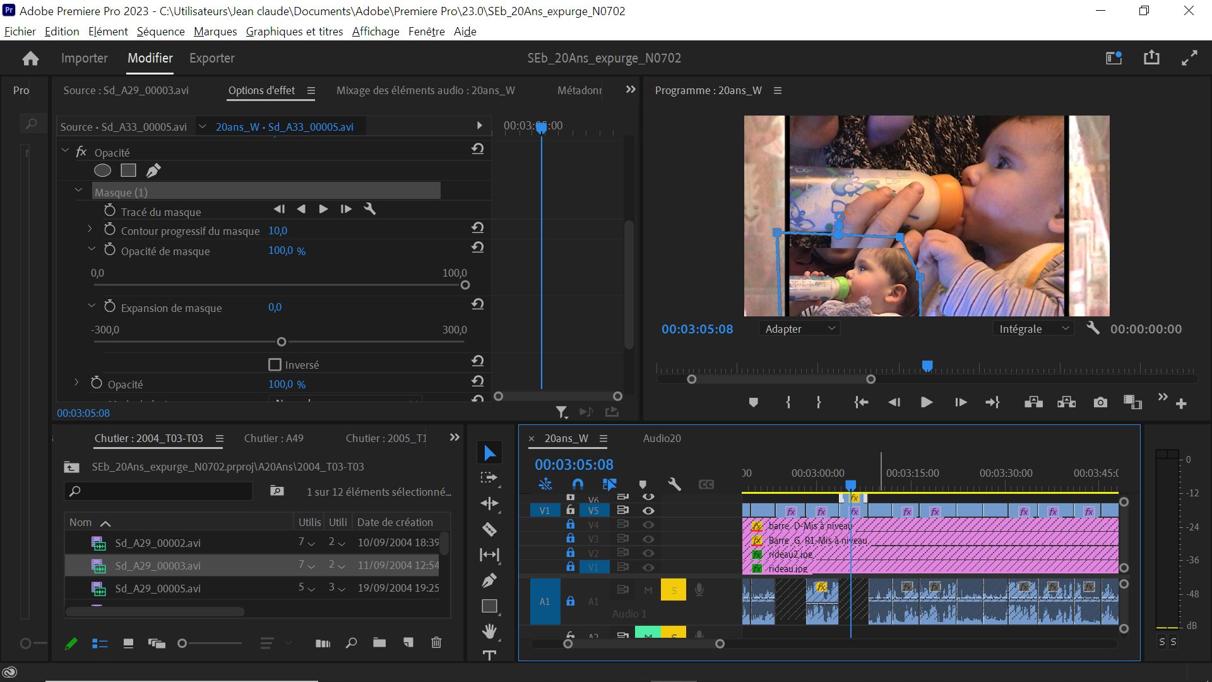Select the Rectangle tool in tools panel
This screenshot has height=682, width=1212.
489,606
